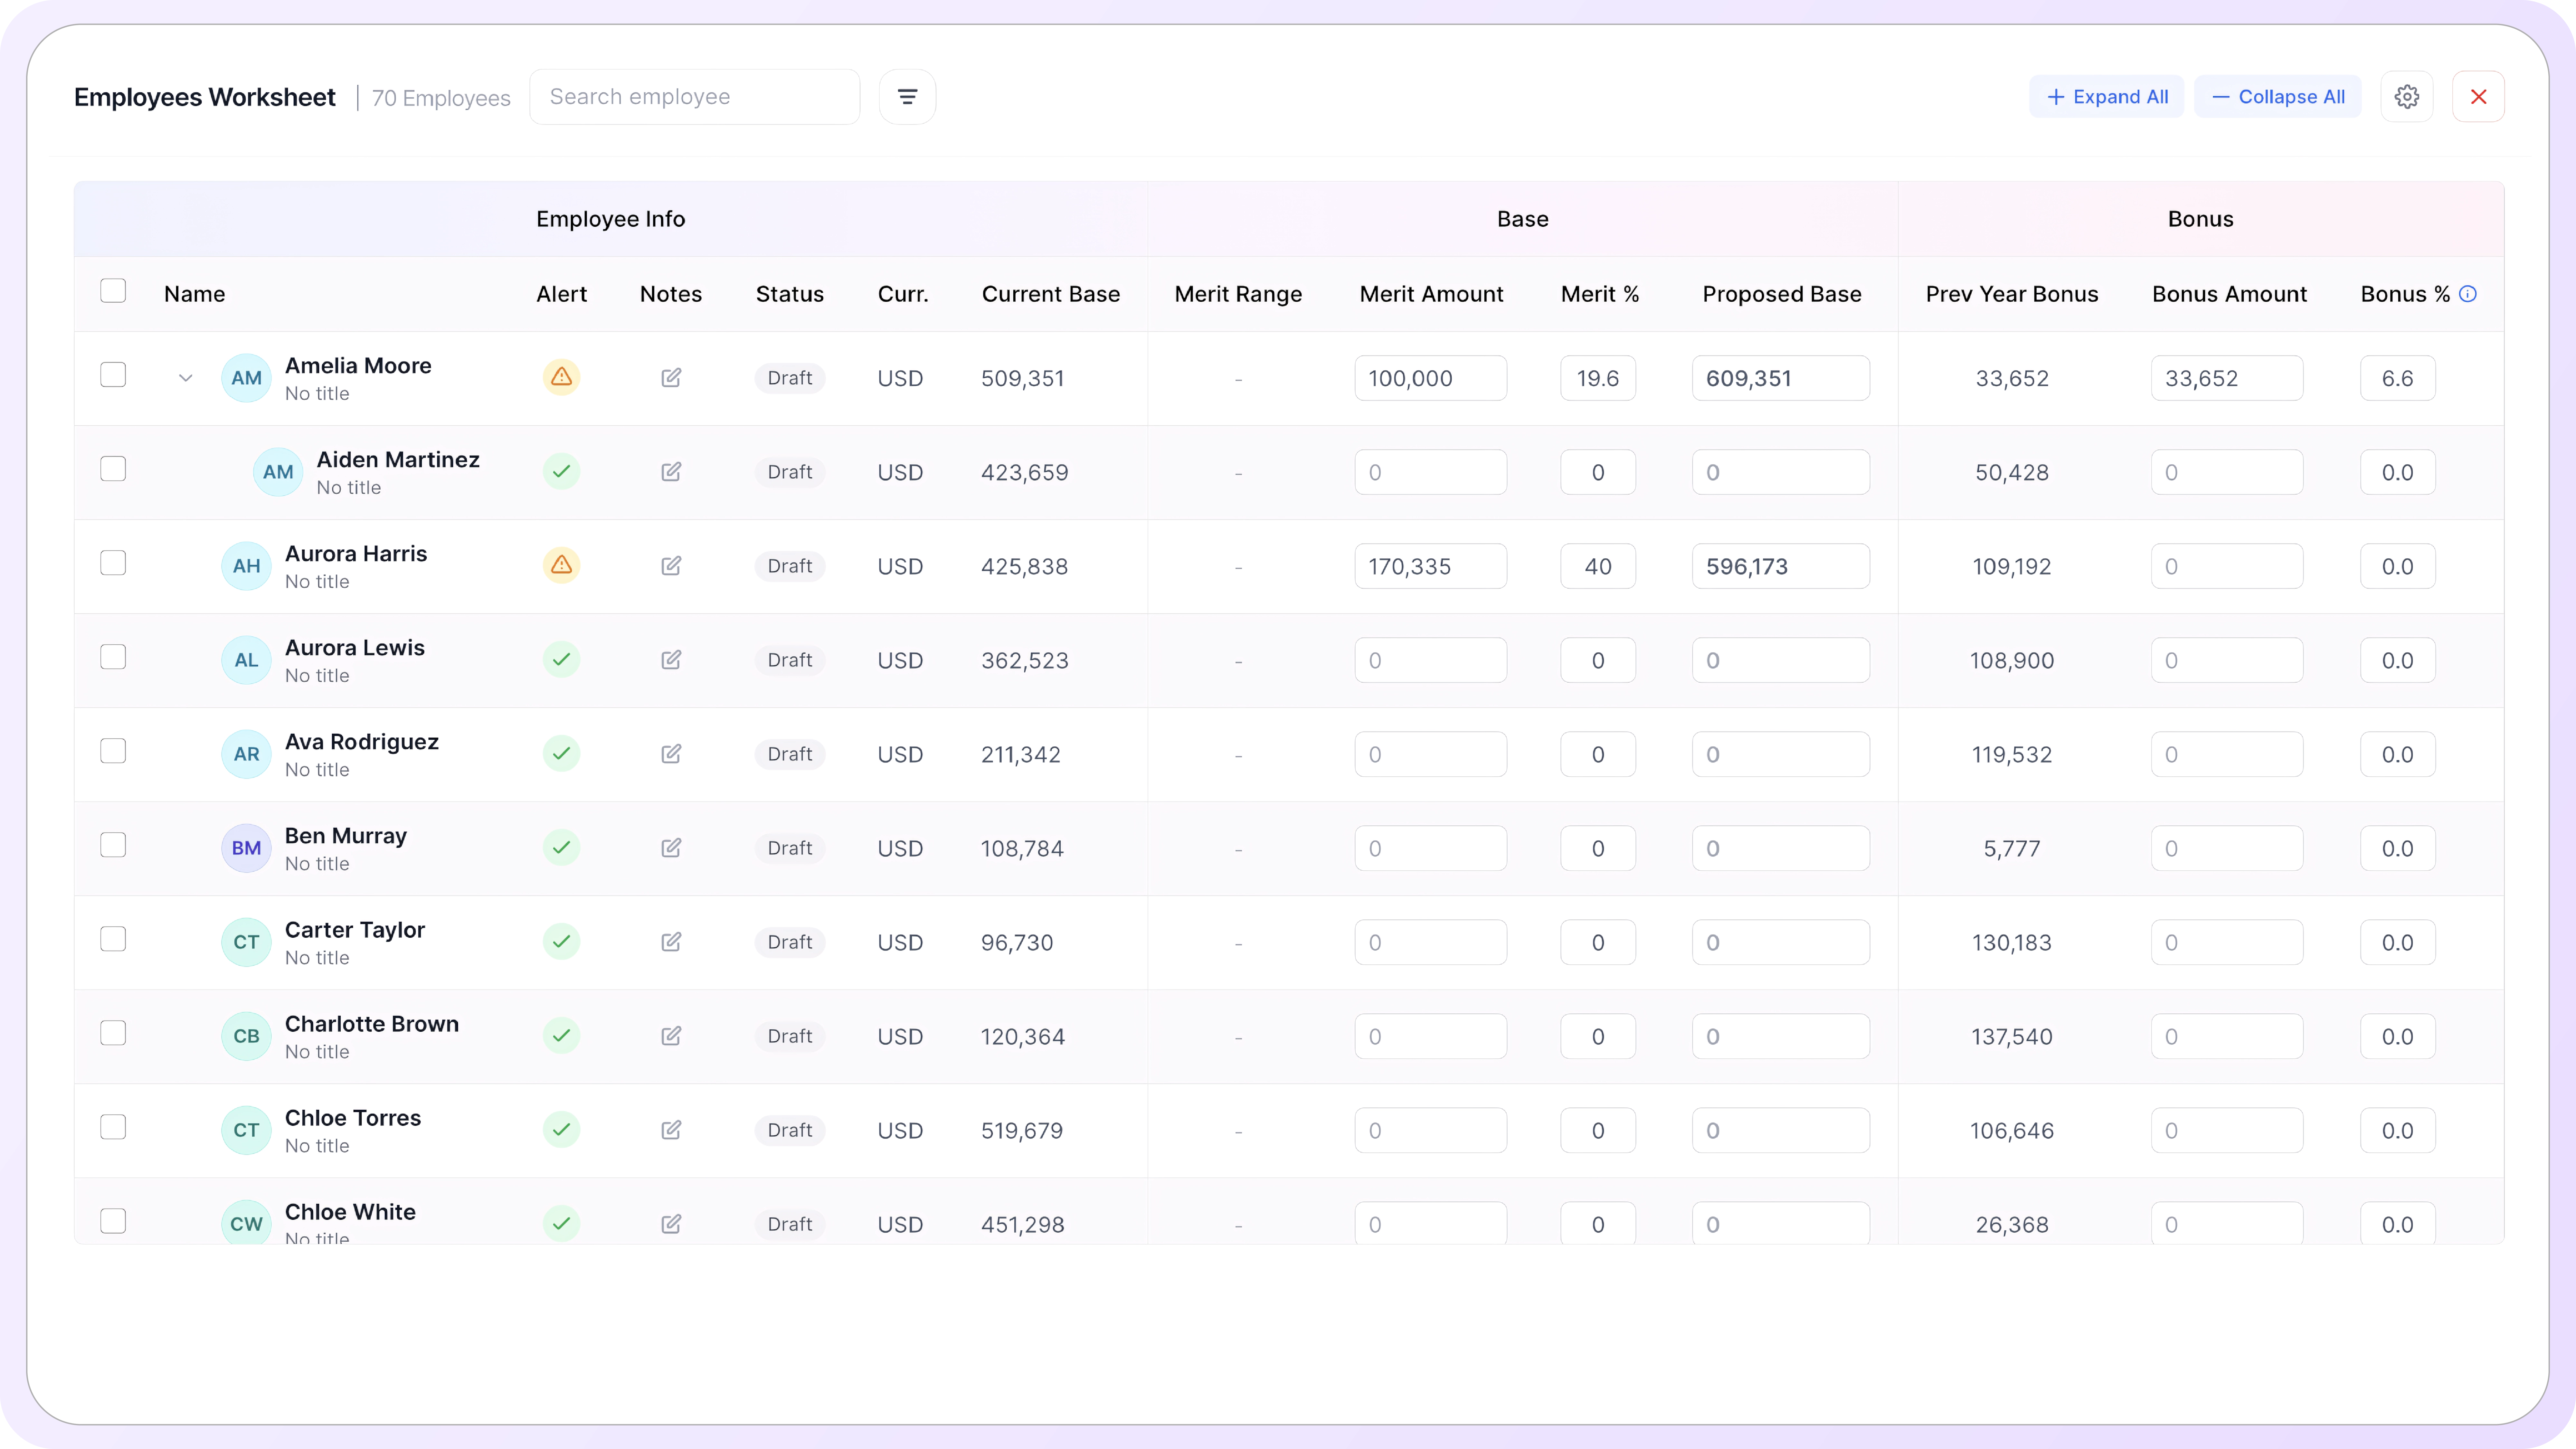
Task: Close the Employees Worksheet dialog
Action: click(x=2478, y=97)
